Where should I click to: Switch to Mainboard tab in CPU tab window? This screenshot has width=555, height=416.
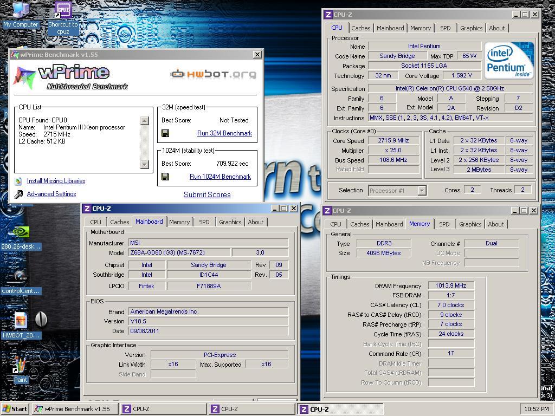coord(390,28)
